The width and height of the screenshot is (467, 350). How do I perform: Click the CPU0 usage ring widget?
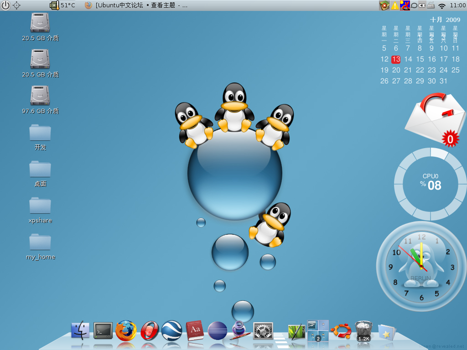(x=431, y=184)
